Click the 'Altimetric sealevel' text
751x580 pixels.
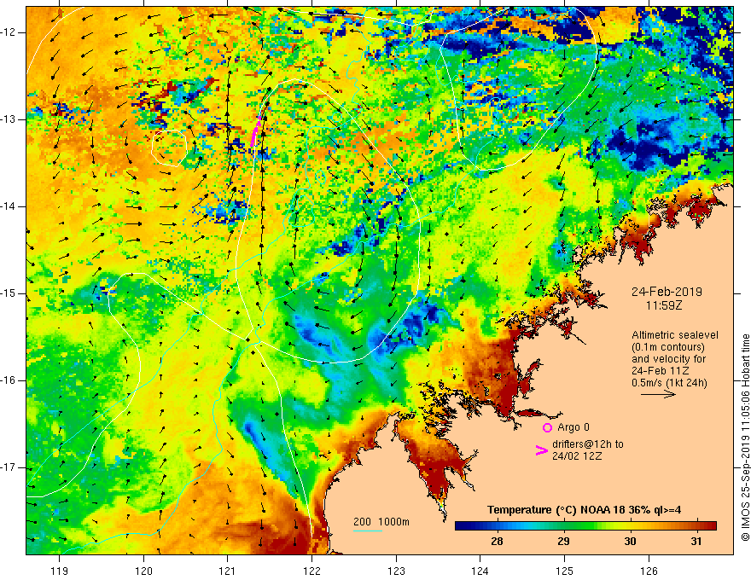point(675,335)
